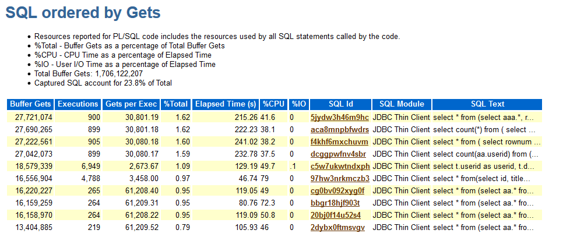Click the SQL ordered by Gets heading

[x=83, y=13]
